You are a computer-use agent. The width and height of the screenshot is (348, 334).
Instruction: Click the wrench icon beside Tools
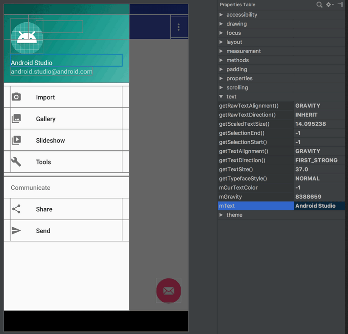(16, 162)
